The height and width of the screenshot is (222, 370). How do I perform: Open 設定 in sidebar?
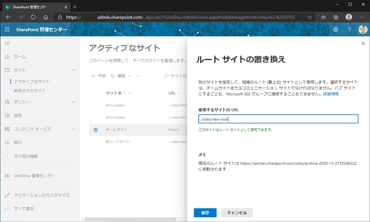coord(18,115)
